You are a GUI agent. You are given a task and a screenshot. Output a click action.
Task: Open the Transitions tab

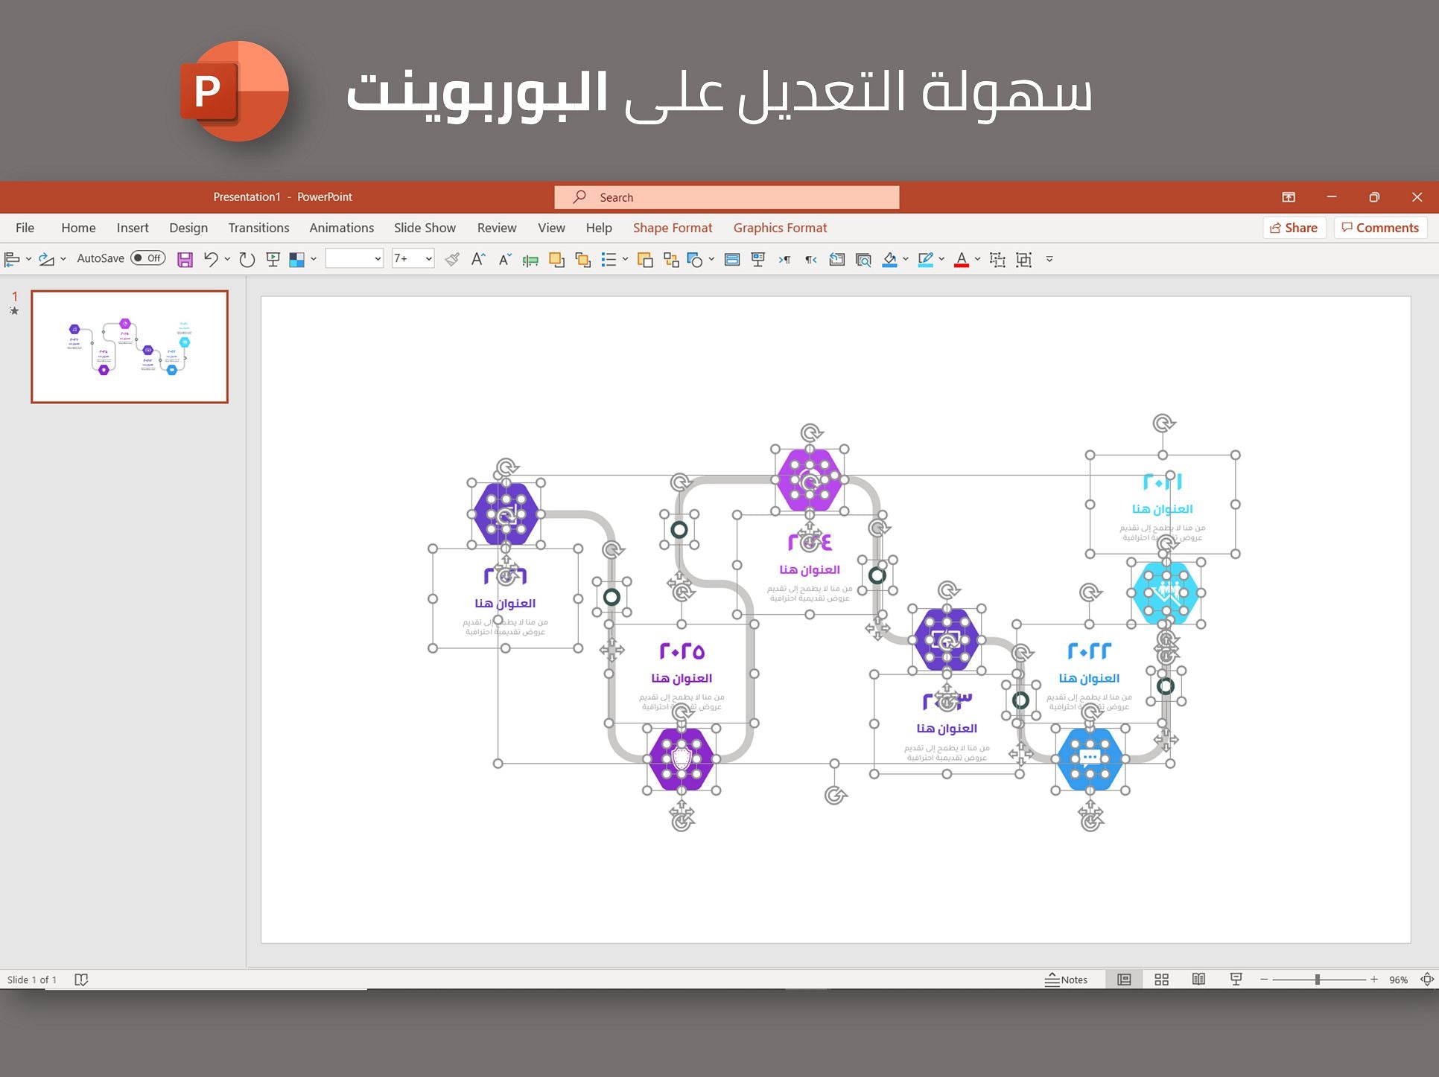click(258, 228)
